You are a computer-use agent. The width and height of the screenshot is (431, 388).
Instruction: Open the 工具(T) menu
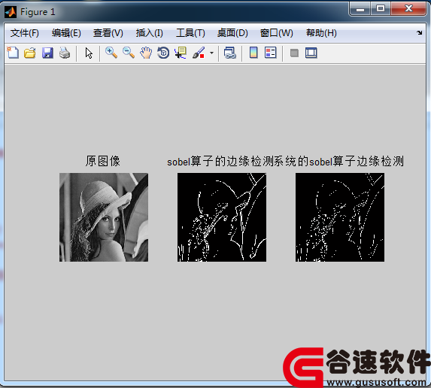(x=190, y=33)
